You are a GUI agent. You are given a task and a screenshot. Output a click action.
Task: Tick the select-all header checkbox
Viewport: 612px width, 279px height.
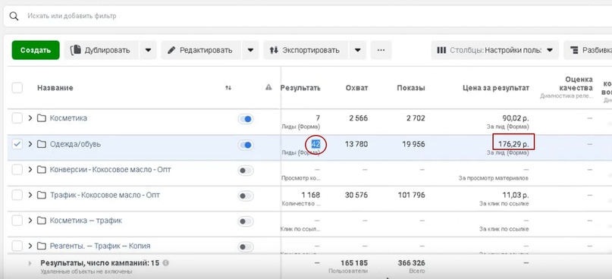[17, 88]
